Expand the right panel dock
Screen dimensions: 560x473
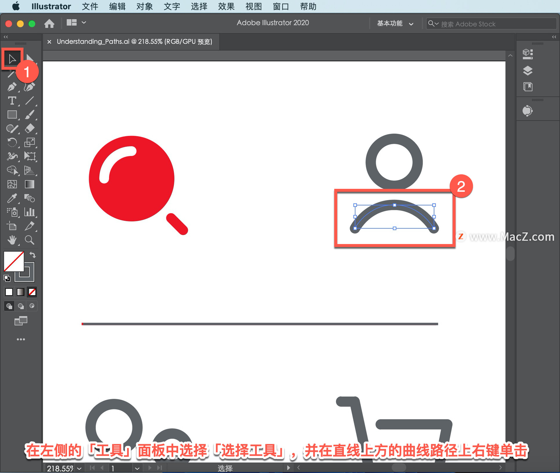pyautogui.click(x=554, y=37)
